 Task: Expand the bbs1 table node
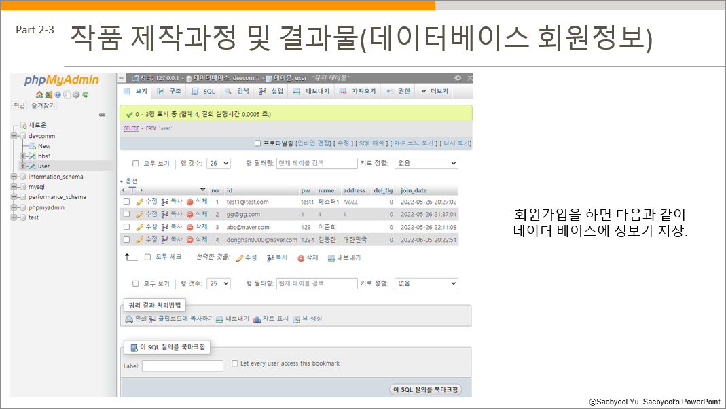(22, 156)
